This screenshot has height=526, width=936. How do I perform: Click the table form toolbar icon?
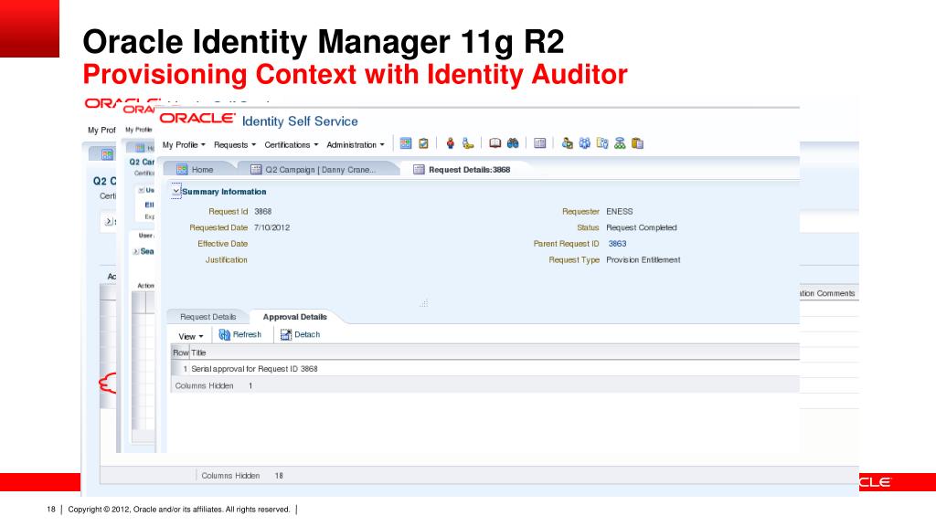click(x=539, y=143)
